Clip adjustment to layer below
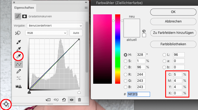 coord(49,100)
